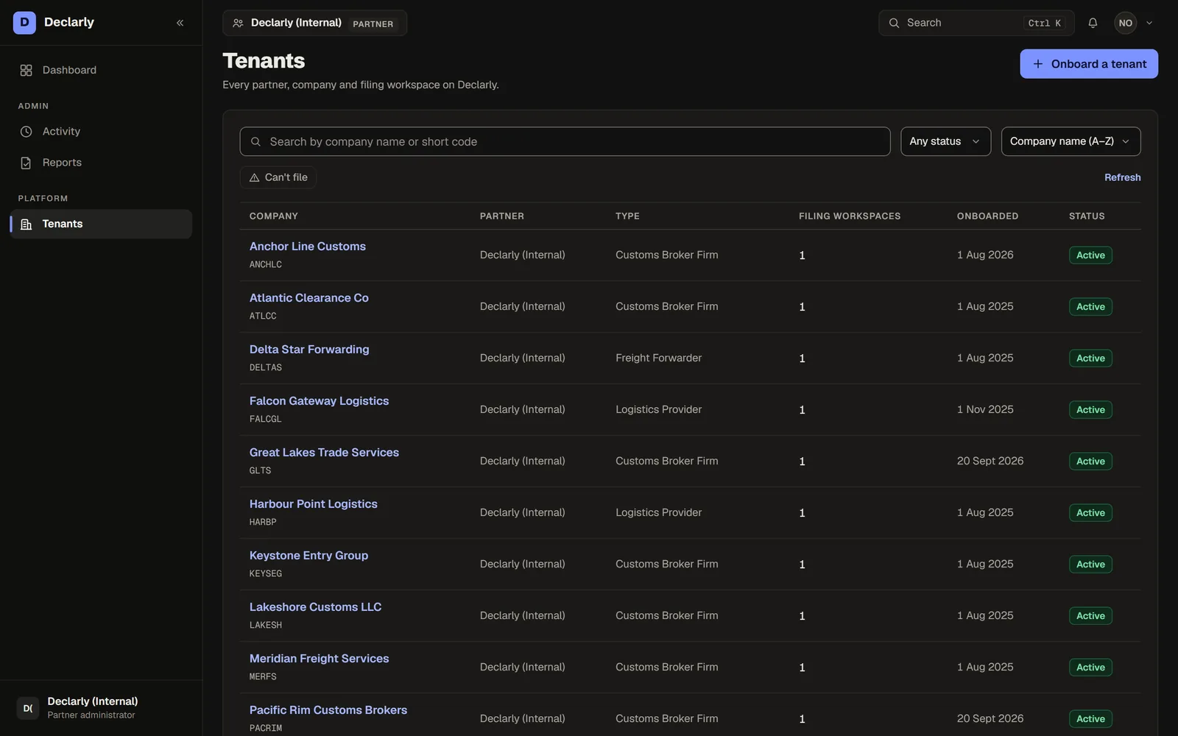Click the ONBOARDED column header

[x=987, y=216]
